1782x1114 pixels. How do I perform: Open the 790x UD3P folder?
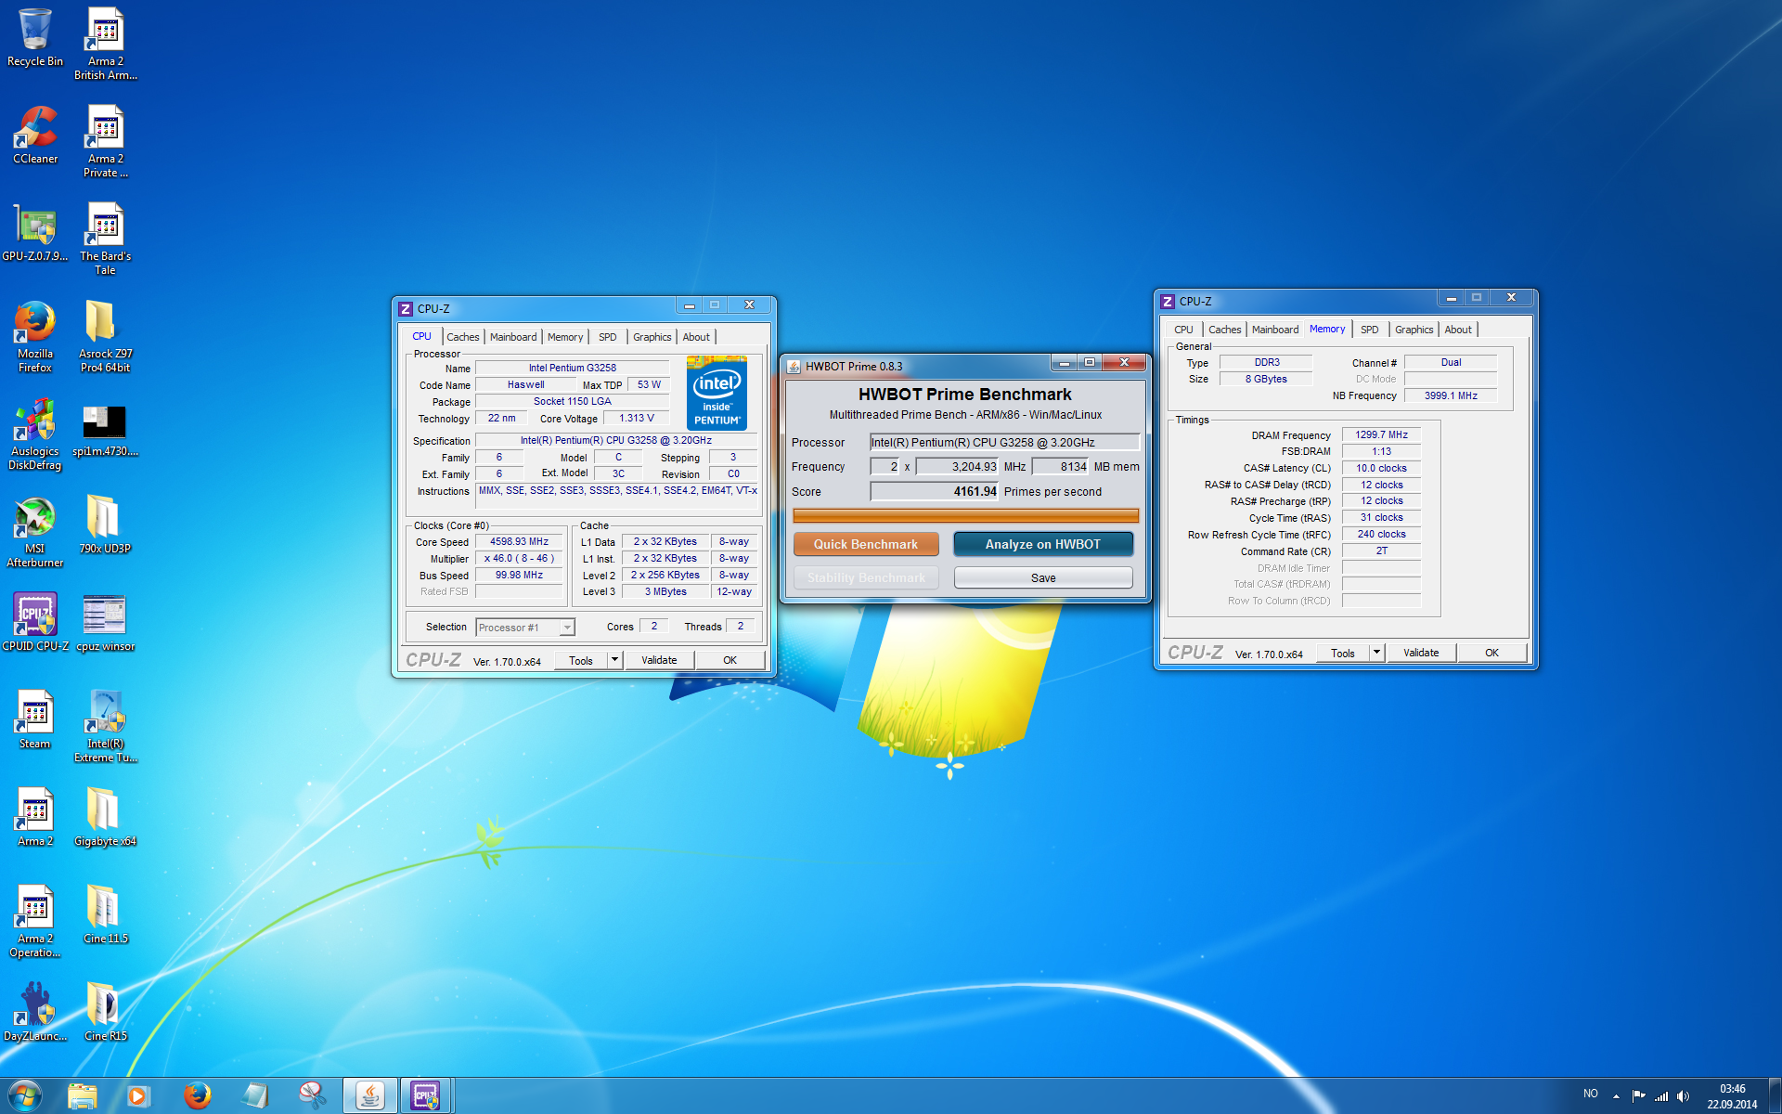pyautogui.click(x=106, y=525)
